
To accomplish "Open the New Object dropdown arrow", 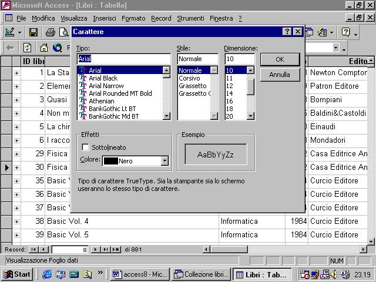I will [331, 32].
